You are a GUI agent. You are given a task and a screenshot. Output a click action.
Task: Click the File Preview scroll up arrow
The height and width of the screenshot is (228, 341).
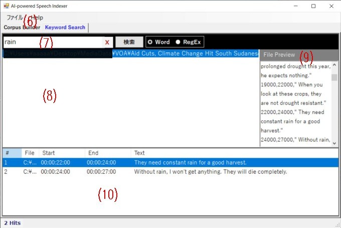(334, 65)
